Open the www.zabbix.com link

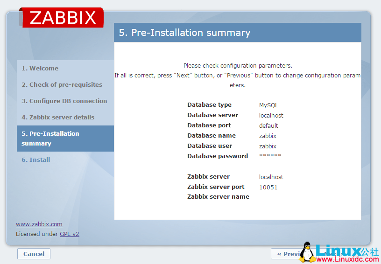point(39,224)
